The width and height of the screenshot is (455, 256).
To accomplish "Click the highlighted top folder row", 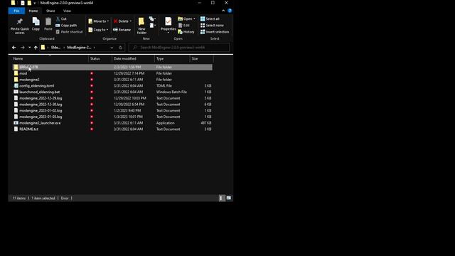I will pyautogui.click(x=112, y=67).
